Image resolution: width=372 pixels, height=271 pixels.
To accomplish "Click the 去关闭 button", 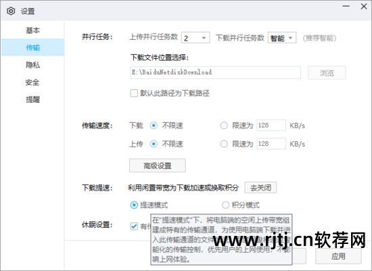I will (x=260, y=188).
